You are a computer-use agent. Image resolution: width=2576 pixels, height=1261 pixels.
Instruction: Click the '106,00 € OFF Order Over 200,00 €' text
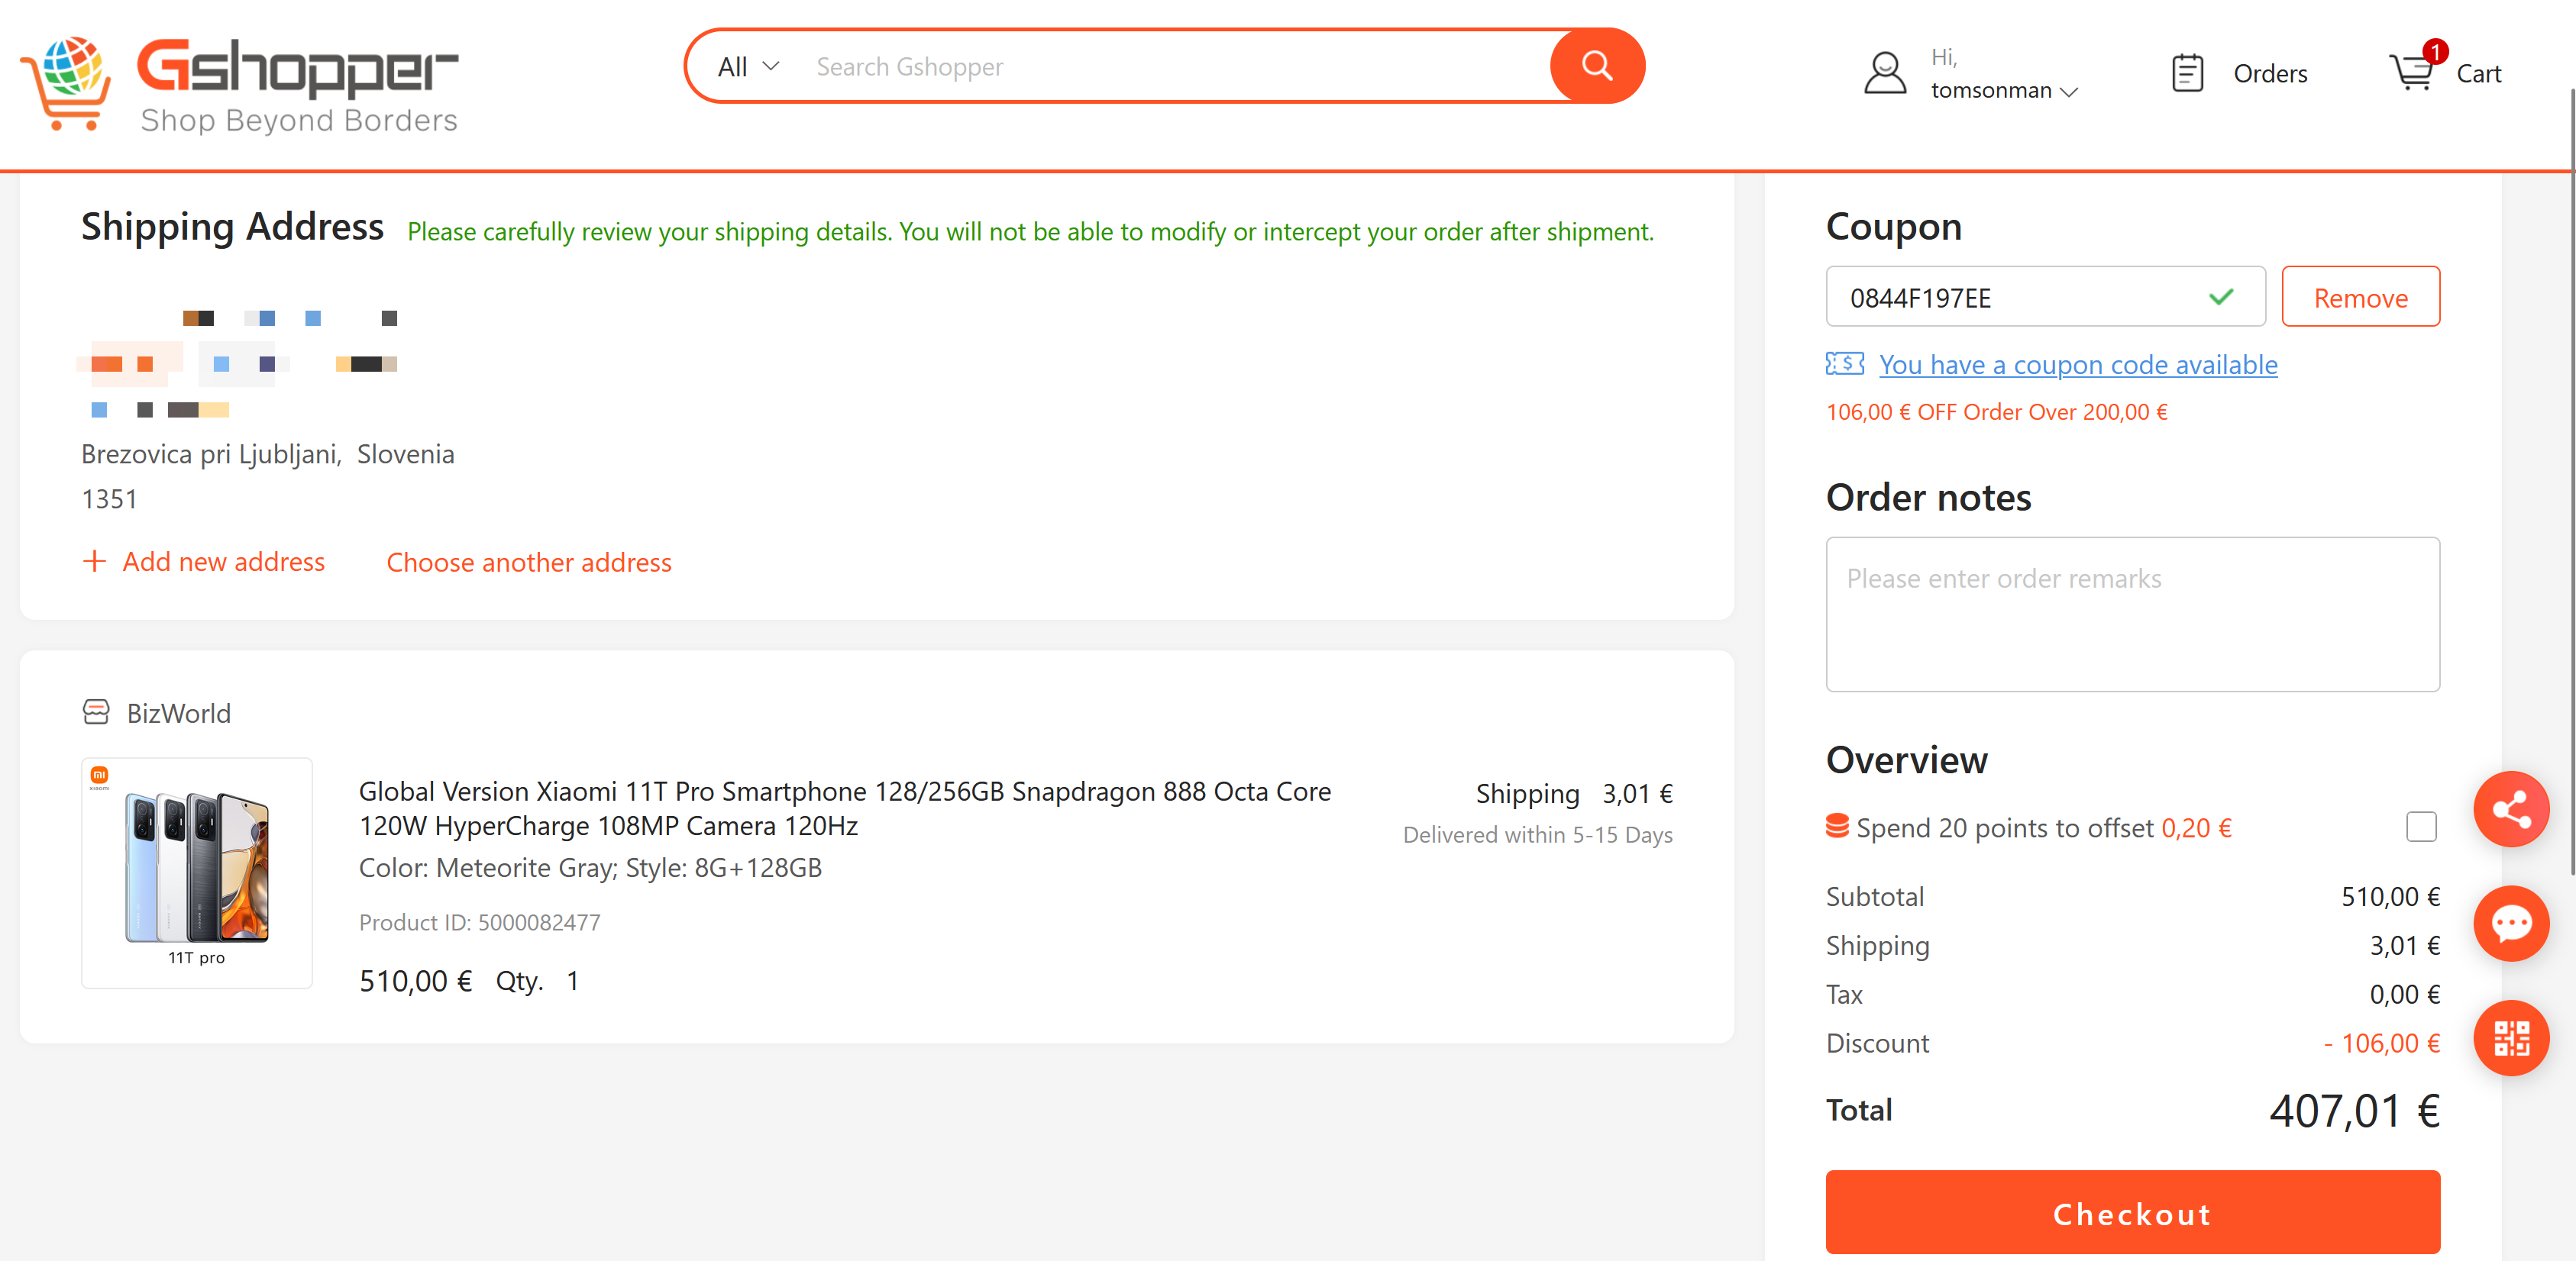[x=1997, y=411]
